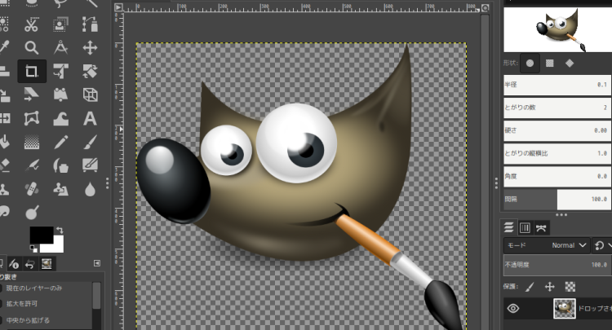Select the Text tool

tap(90, 118)
